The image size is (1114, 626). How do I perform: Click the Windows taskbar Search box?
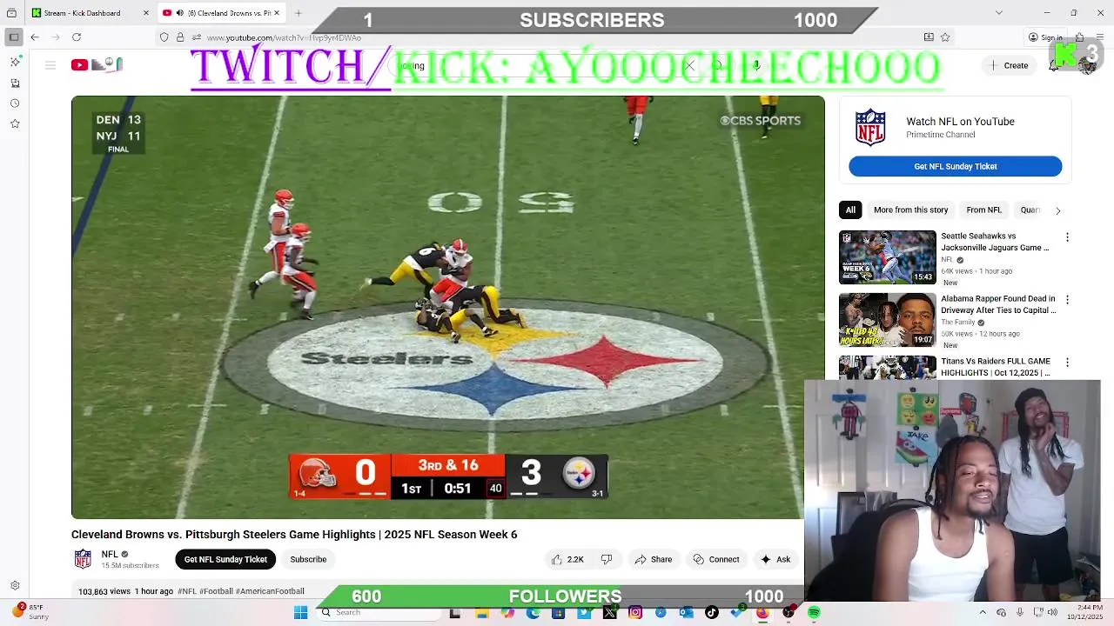tap(379, 613)
